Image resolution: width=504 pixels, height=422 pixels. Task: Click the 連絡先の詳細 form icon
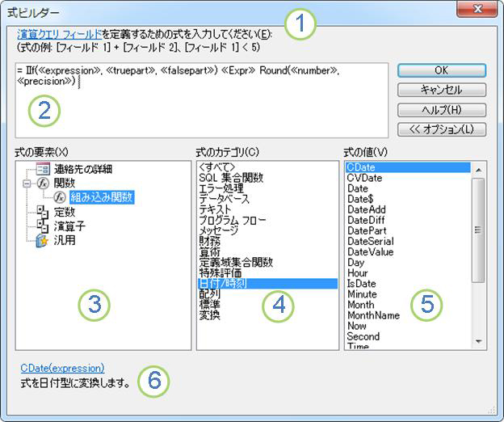click(x=43, y=168)
